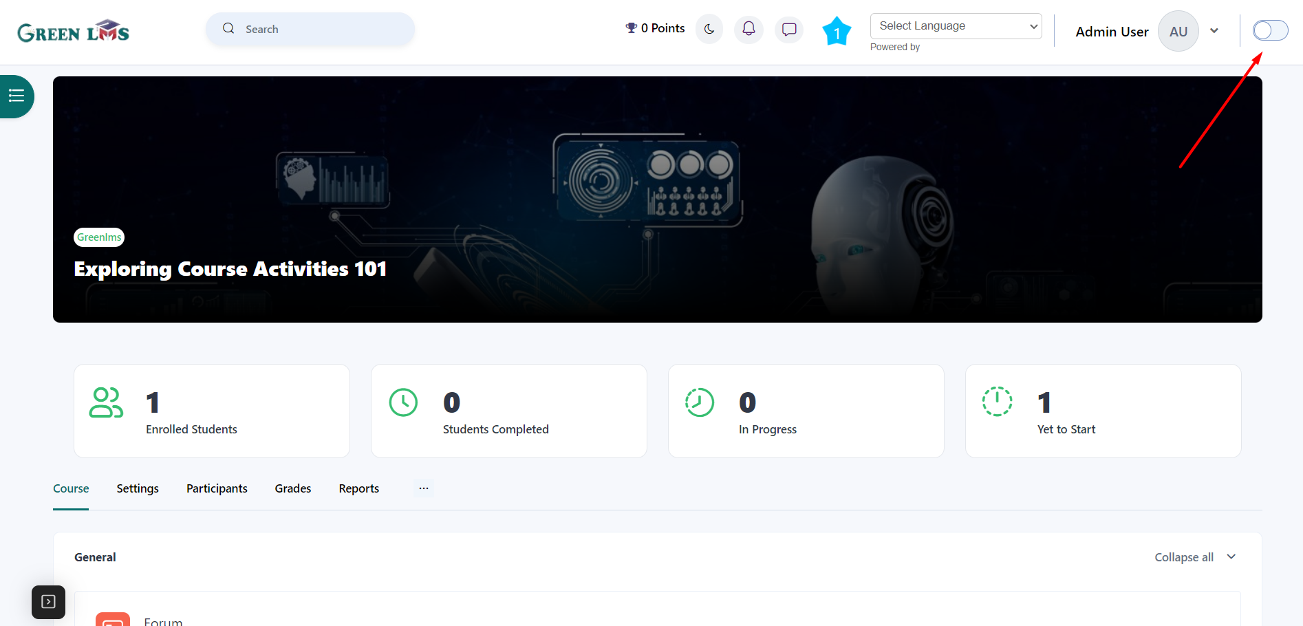Open messages chat bubble icon
The height and width of the screenshot is (626, 1303).
pyautogui.click(x=789, y=30)
